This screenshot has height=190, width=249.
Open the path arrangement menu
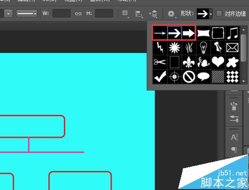click(153, 14)
